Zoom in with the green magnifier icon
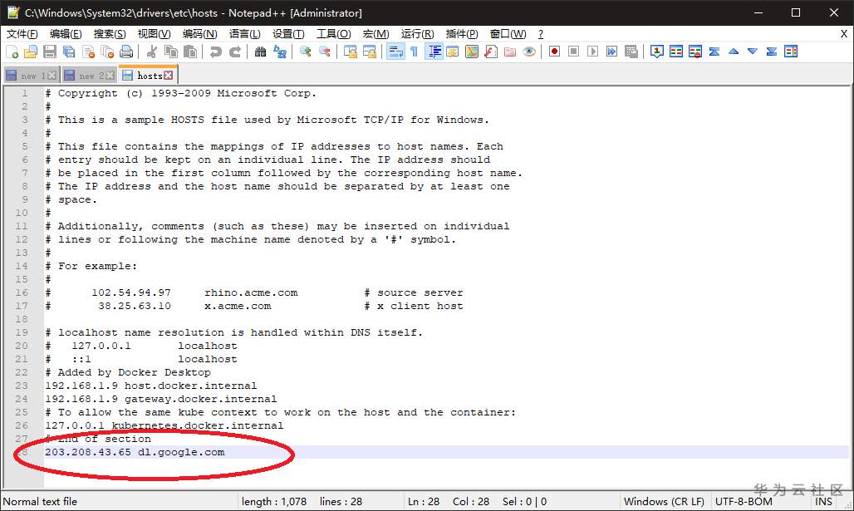This screenshot has width=854, height=511. pos(306,52)
